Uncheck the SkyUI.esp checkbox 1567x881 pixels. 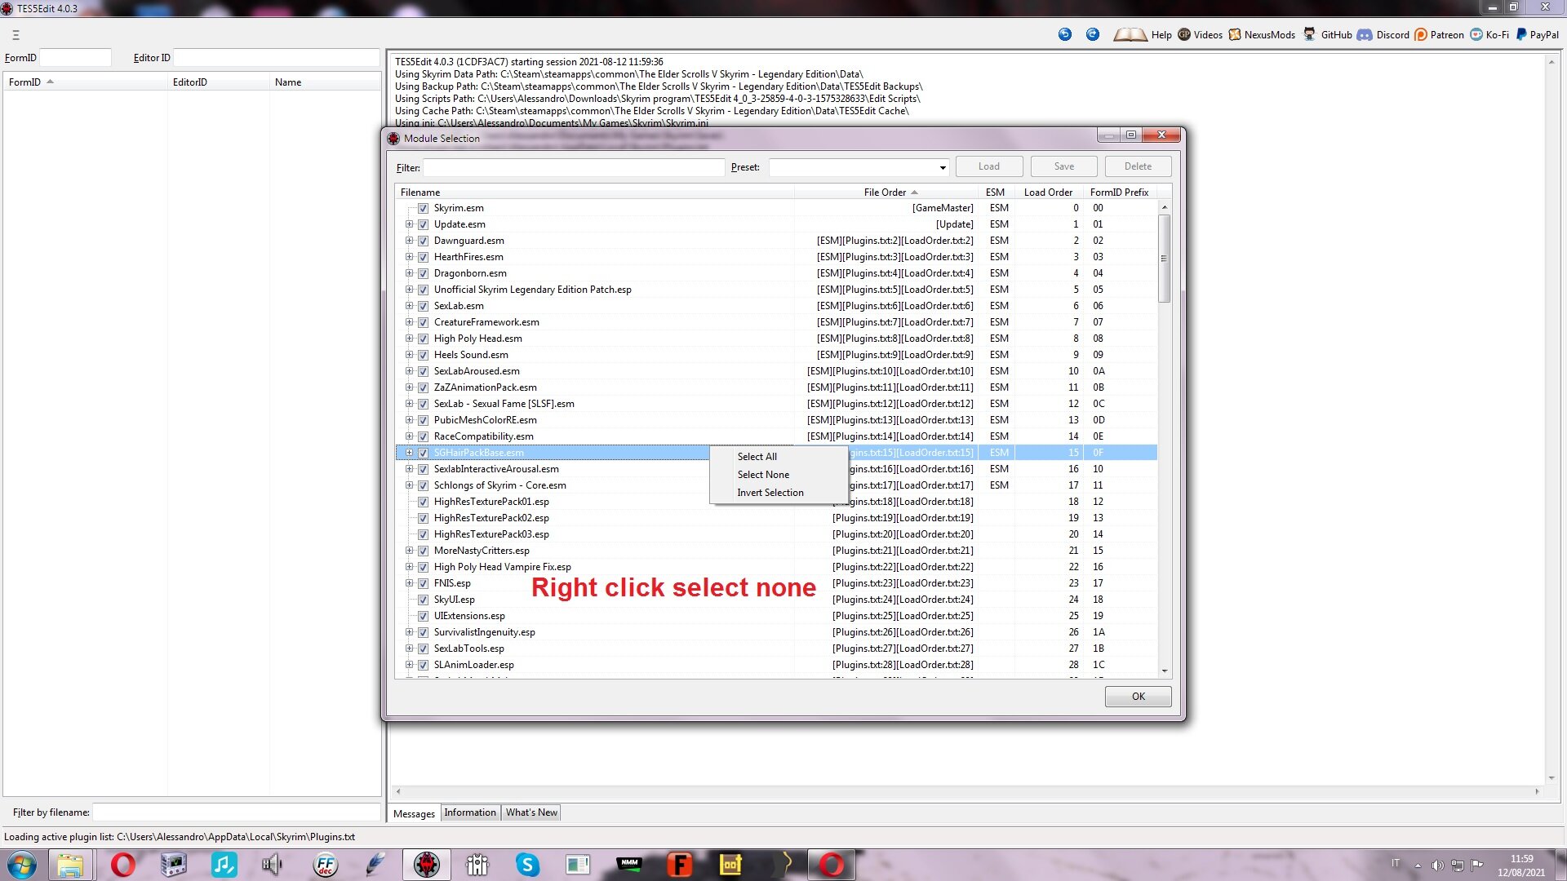[423, 600]
